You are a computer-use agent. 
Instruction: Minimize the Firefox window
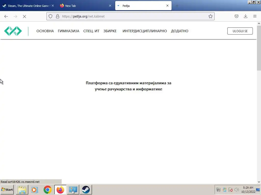tap(250, 2)
